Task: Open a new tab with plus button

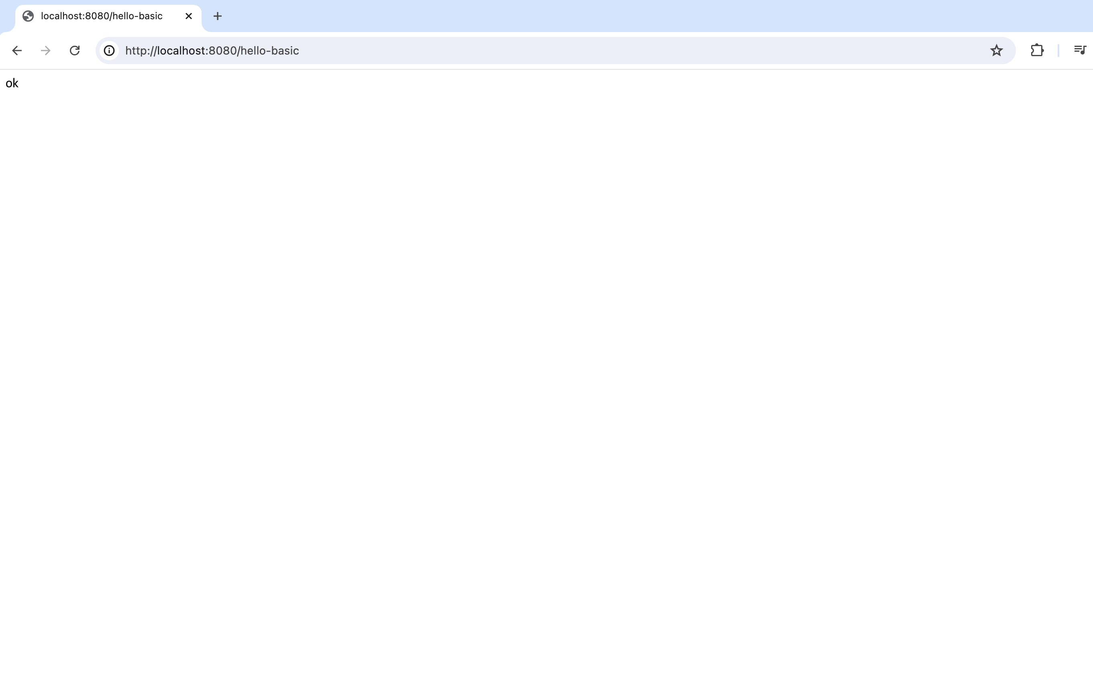Action: point(217,16)
